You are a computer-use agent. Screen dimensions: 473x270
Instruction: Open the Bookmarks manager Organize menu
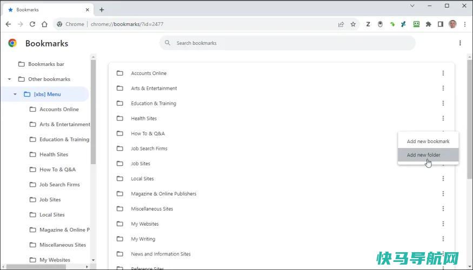(460, 43)
